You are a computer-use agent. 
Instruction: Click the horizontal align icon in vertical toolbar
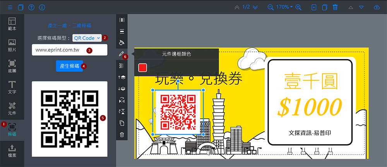pyautogui.click(x=122, y=20)
